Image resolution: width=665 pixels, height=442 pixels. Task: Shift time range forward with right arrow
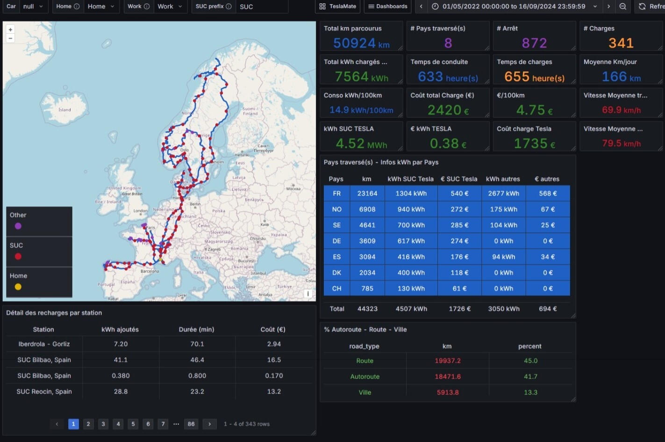[608, 7]
